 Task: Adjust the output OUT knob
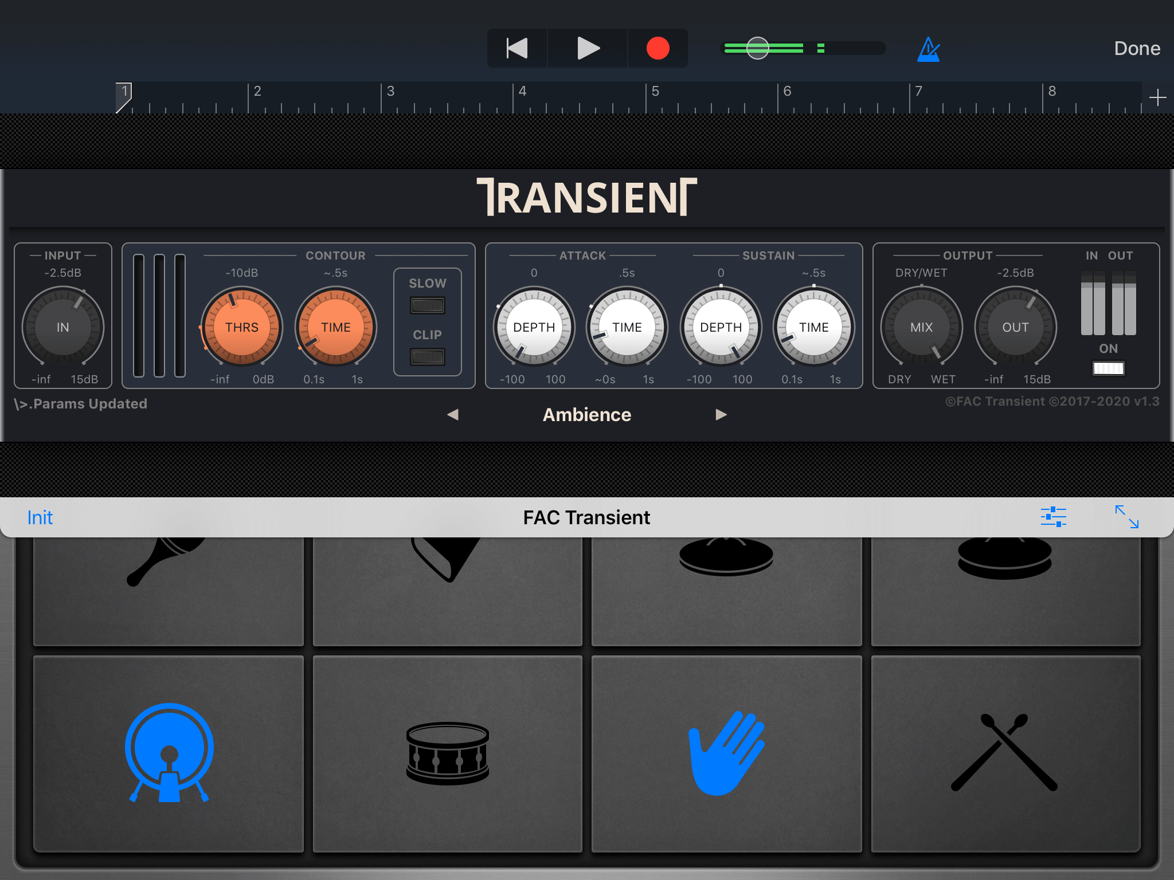pos(1016,327)
